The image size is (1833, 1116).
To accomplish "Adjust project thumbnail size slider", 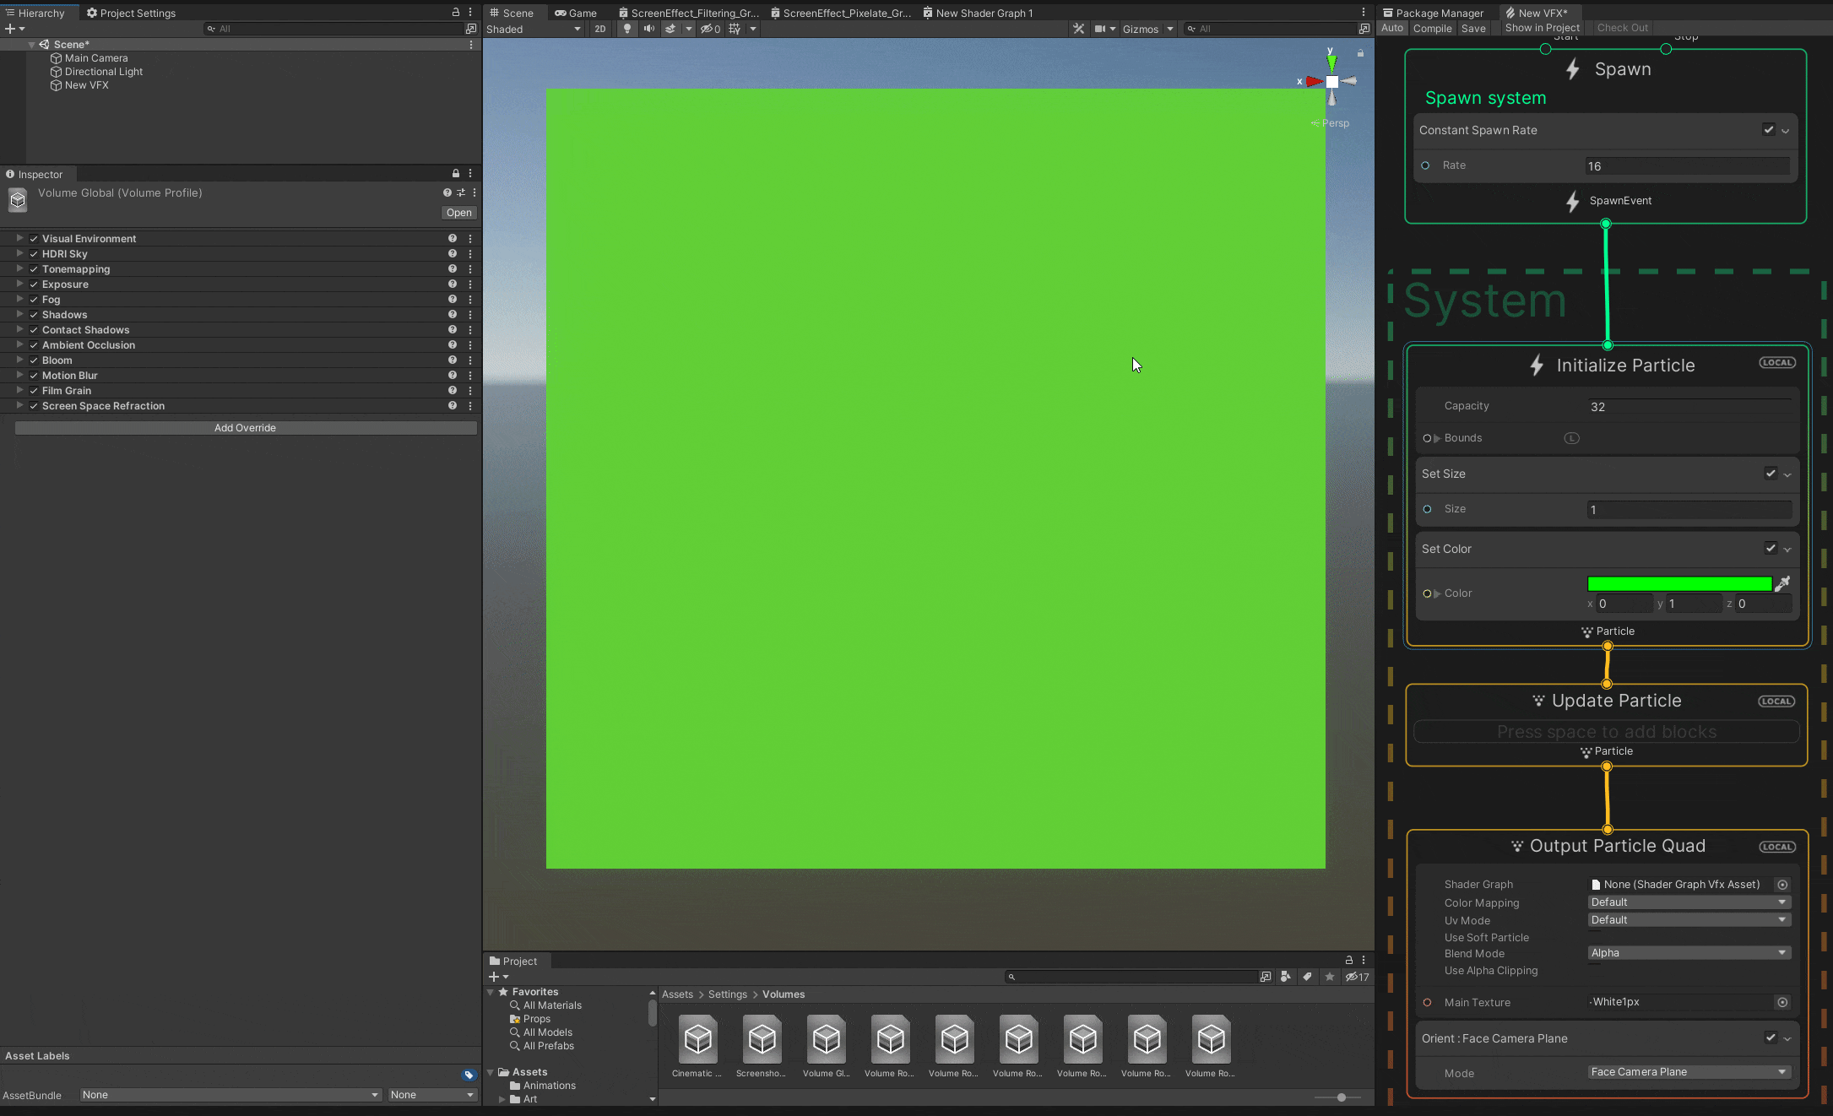I will click(1341, 1097).
